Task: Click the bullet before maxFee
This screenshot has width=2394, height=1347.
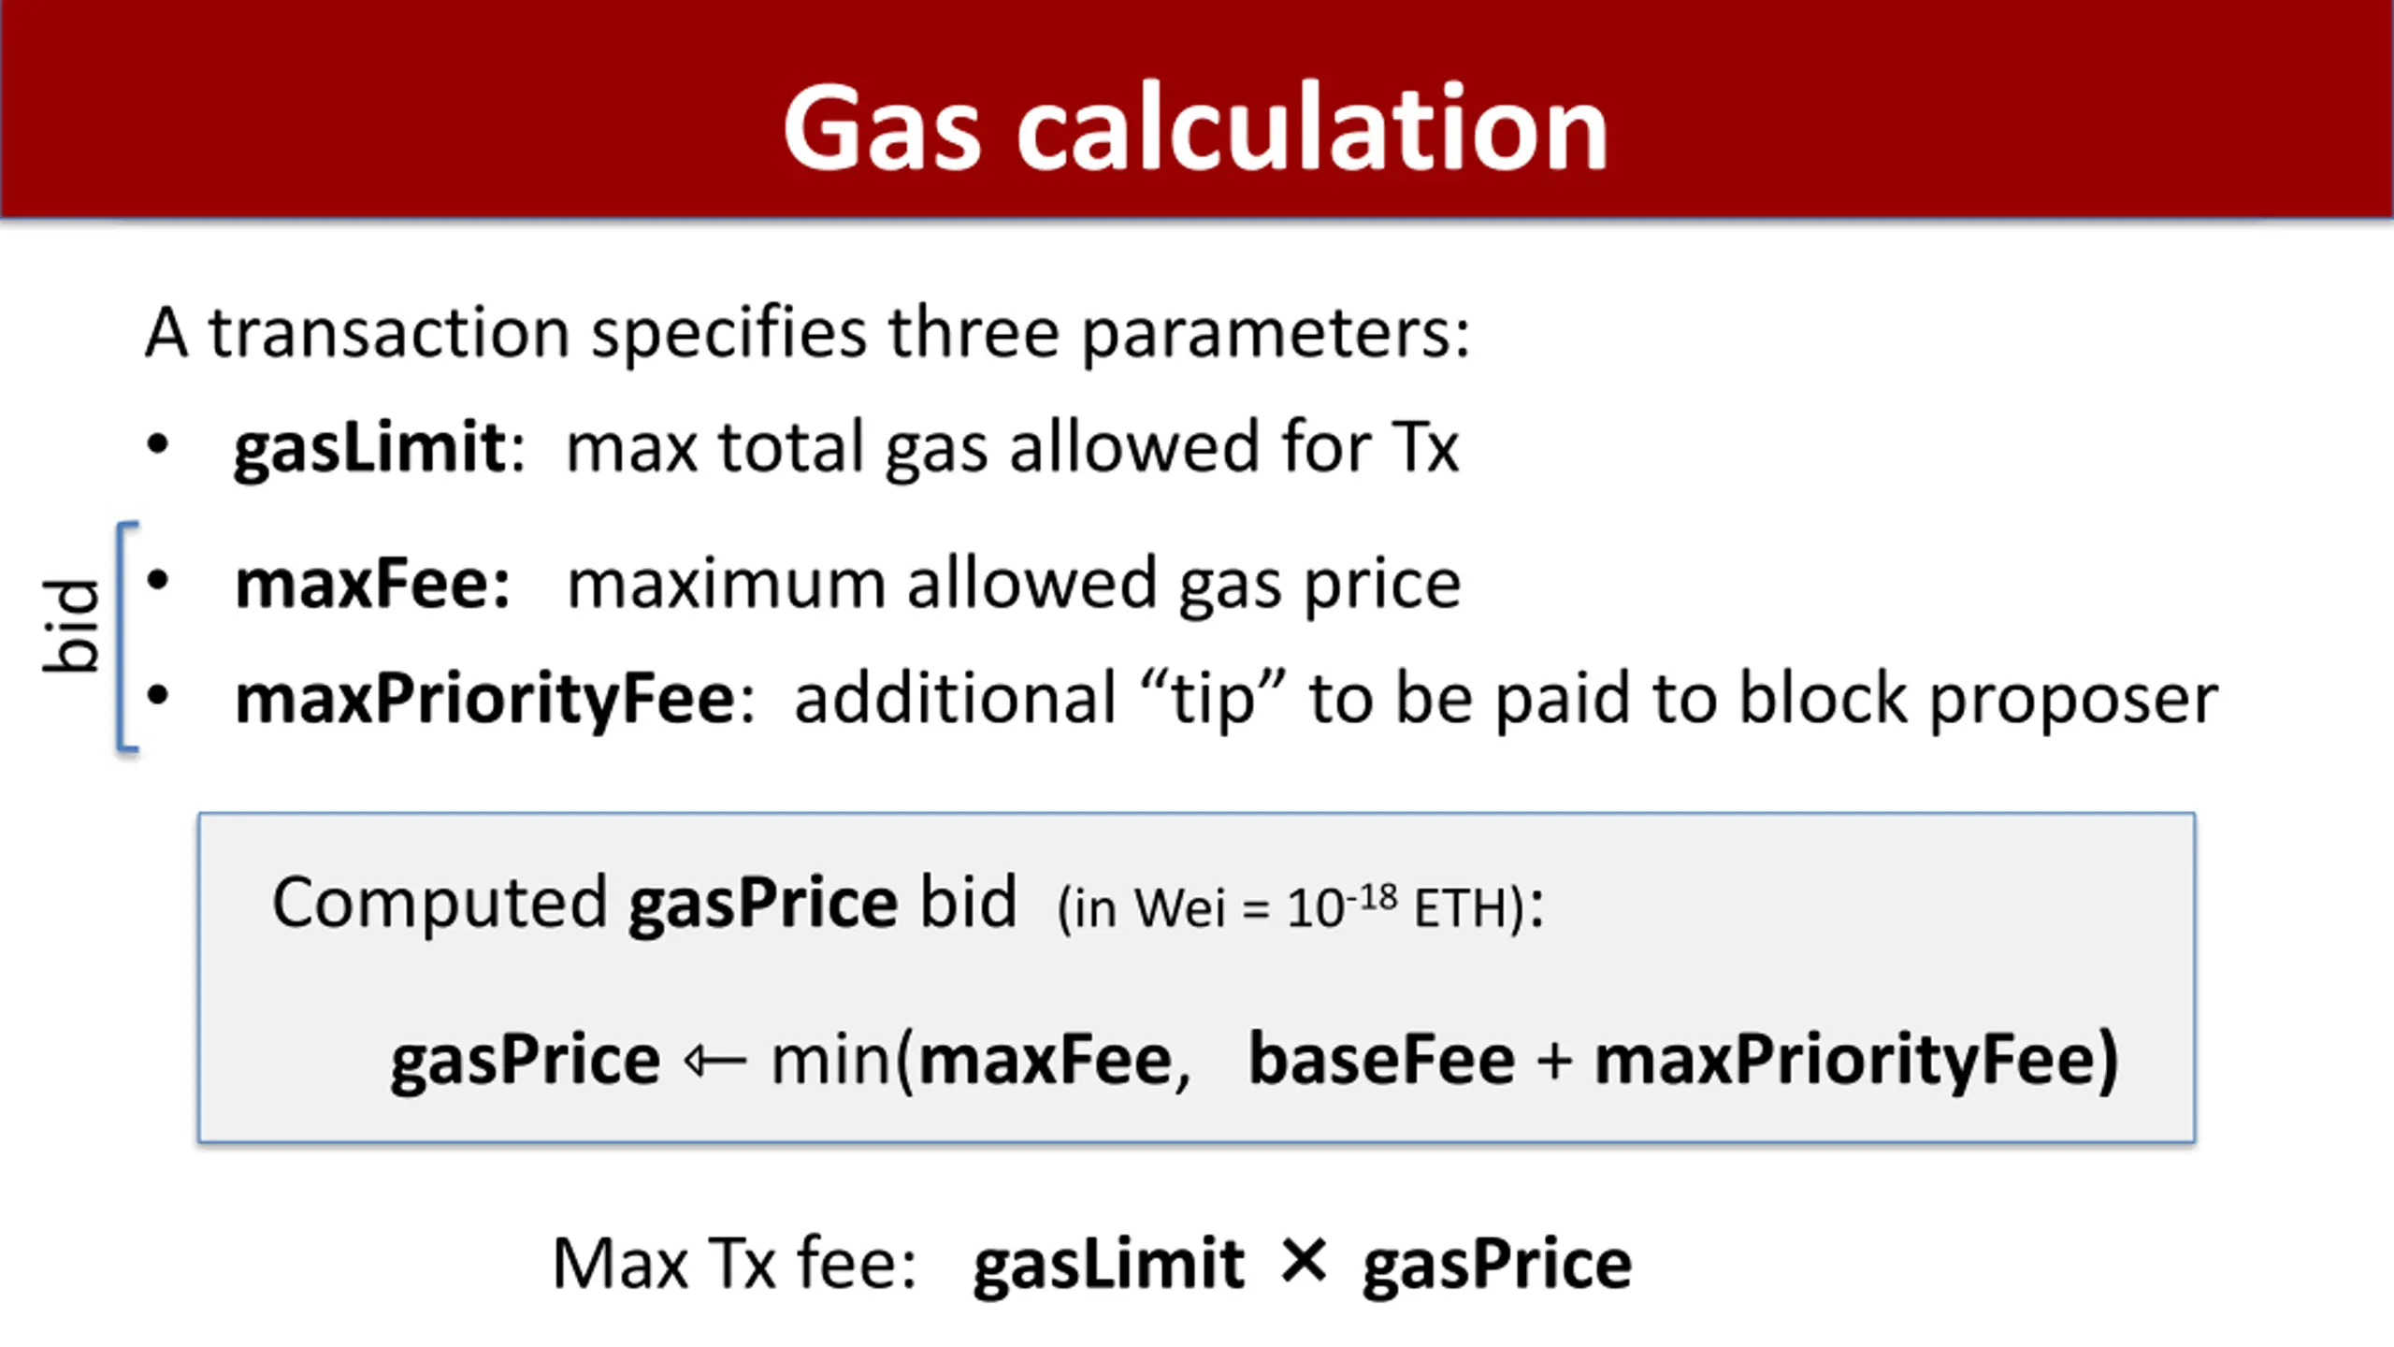Action: pos(158,581)
